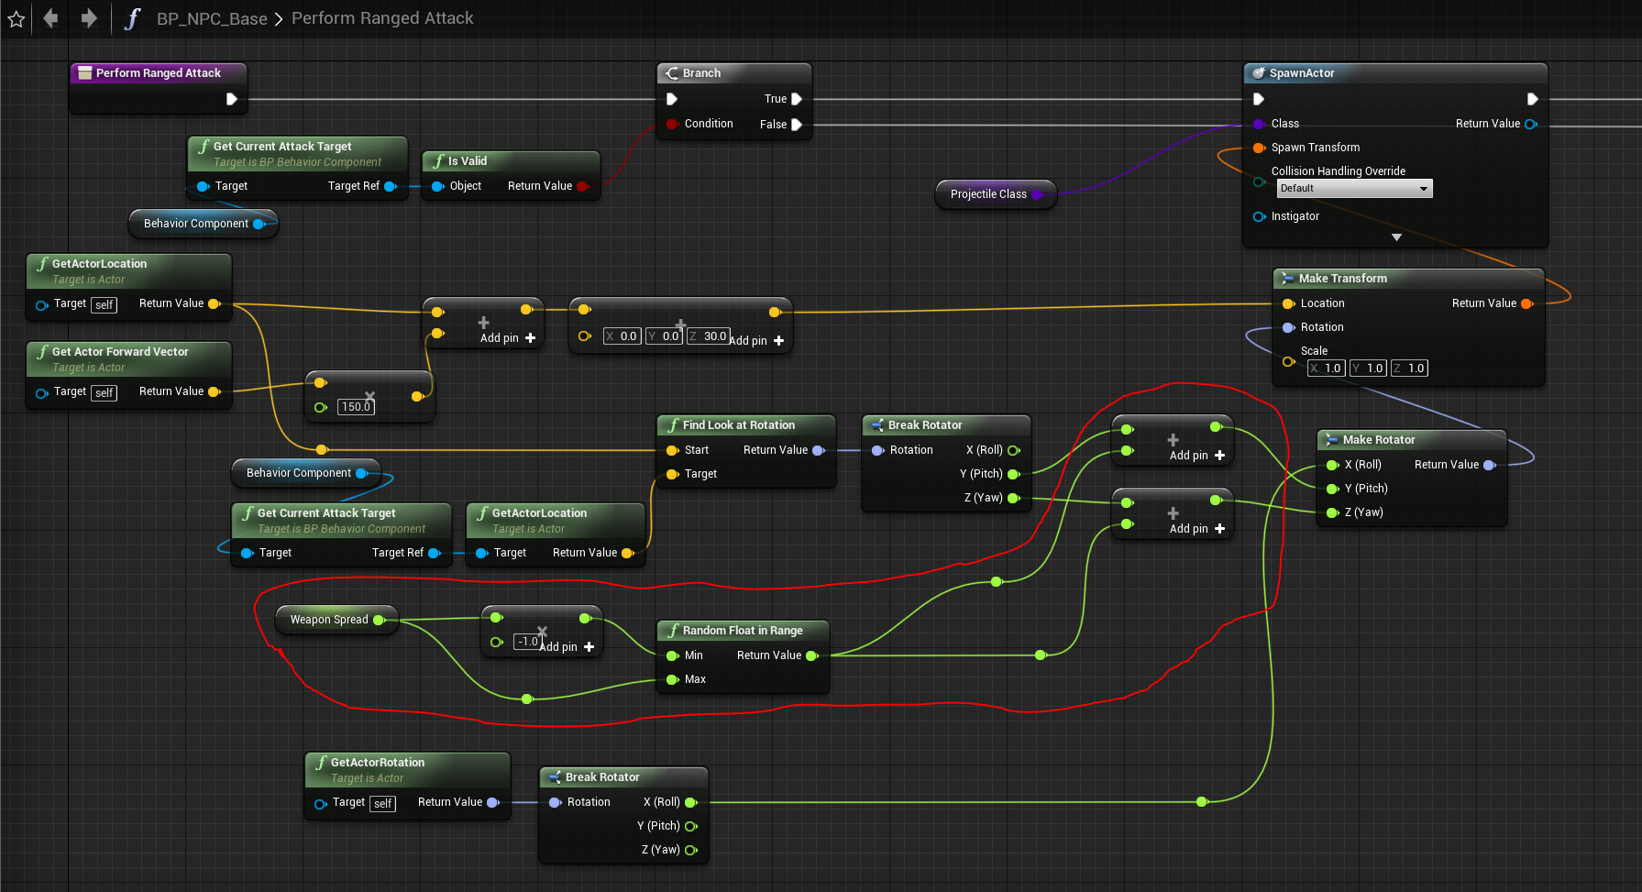
Task: Click BP_NPC_Base in the breadcrumb
Action: coord(212,19)
